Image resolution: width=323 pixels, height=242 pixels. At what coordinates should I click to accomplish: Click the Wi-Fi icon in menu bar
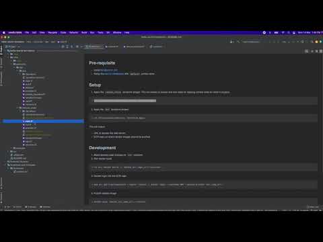pyautogui.click(x=283, y=33)
